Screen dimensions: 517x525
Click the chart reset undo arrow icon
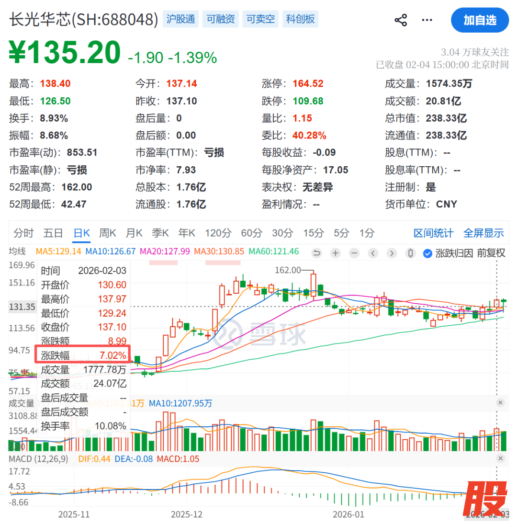[316, 253]
